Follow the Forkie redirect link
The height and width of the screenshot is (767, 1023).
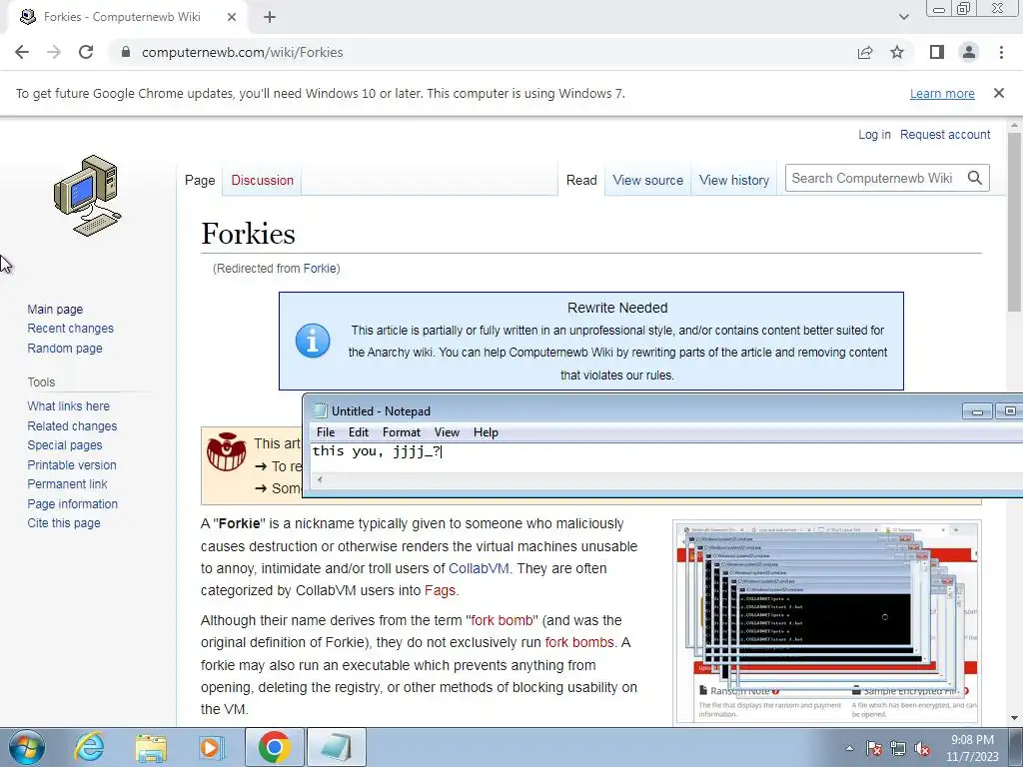coord(320,268)
